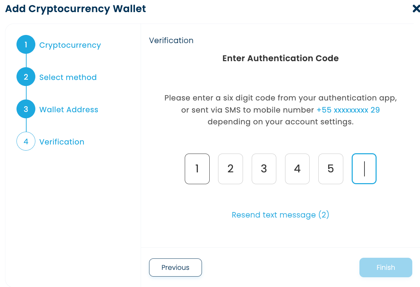Focus the empty sixth code box
Viewport: 420px width, 287px height.
coord(364,169)
